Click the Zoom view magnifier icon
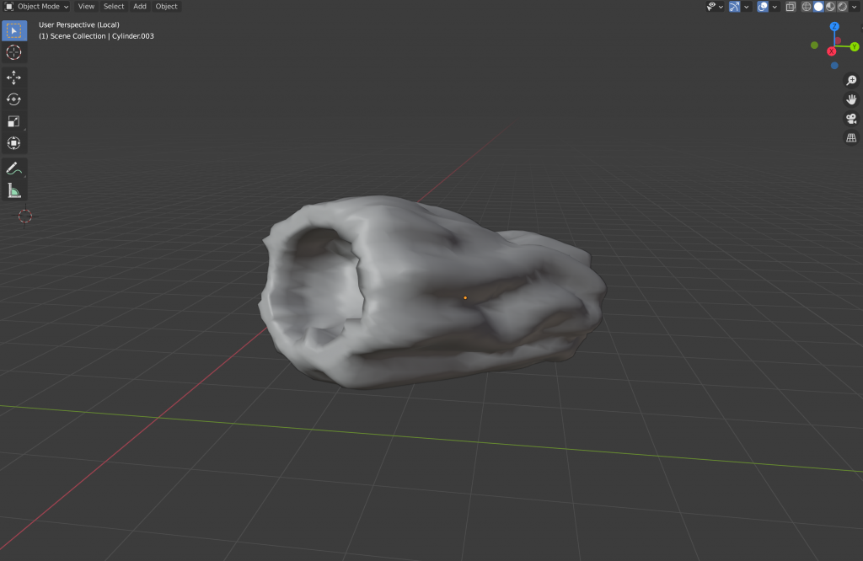The width and height of the screenshot is (863, 561). click(851, 80)
